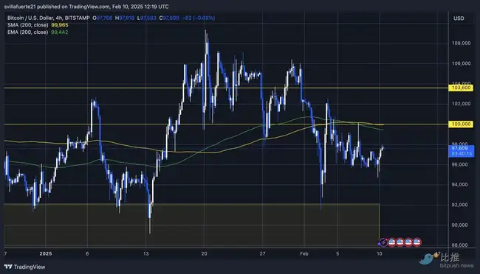Screen dimensions: 480x274
Task: Click the 20 date label on time axis
Action: (204, 253)
